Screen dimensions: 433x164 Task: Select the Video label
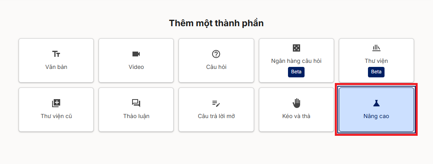click(x=136, y=67)
